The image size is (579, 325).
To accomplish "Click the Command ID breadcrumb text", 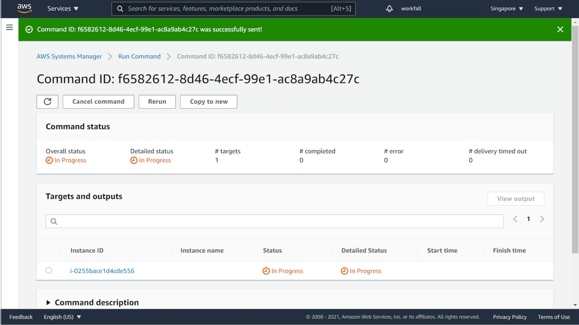I will (258, 57).
